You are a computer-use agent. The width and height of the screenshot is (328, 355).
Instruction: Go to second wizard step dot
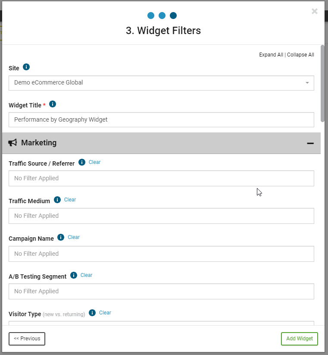tap(162, 16)
